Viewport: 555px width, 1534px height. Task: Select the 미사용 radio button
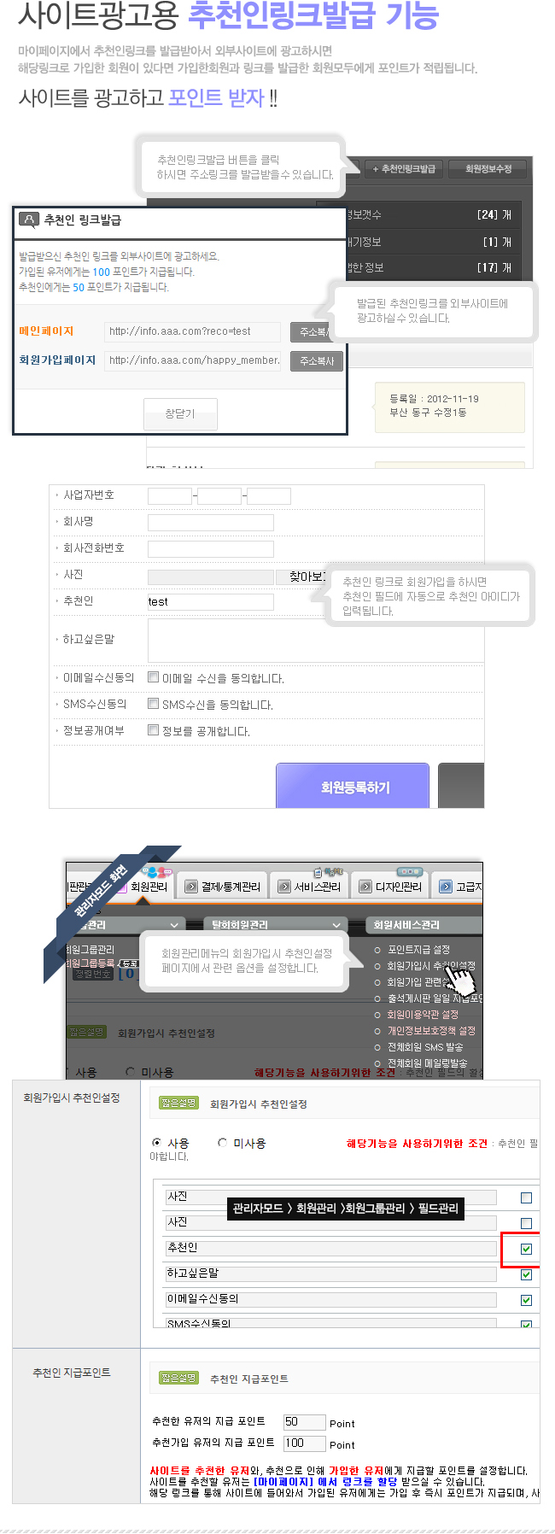(x=223, y=1142)
